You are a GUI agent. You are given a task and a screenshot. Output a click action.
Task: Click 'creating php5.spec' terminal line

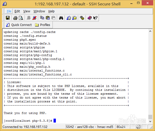pyautogui.click(x=20, y=40)
